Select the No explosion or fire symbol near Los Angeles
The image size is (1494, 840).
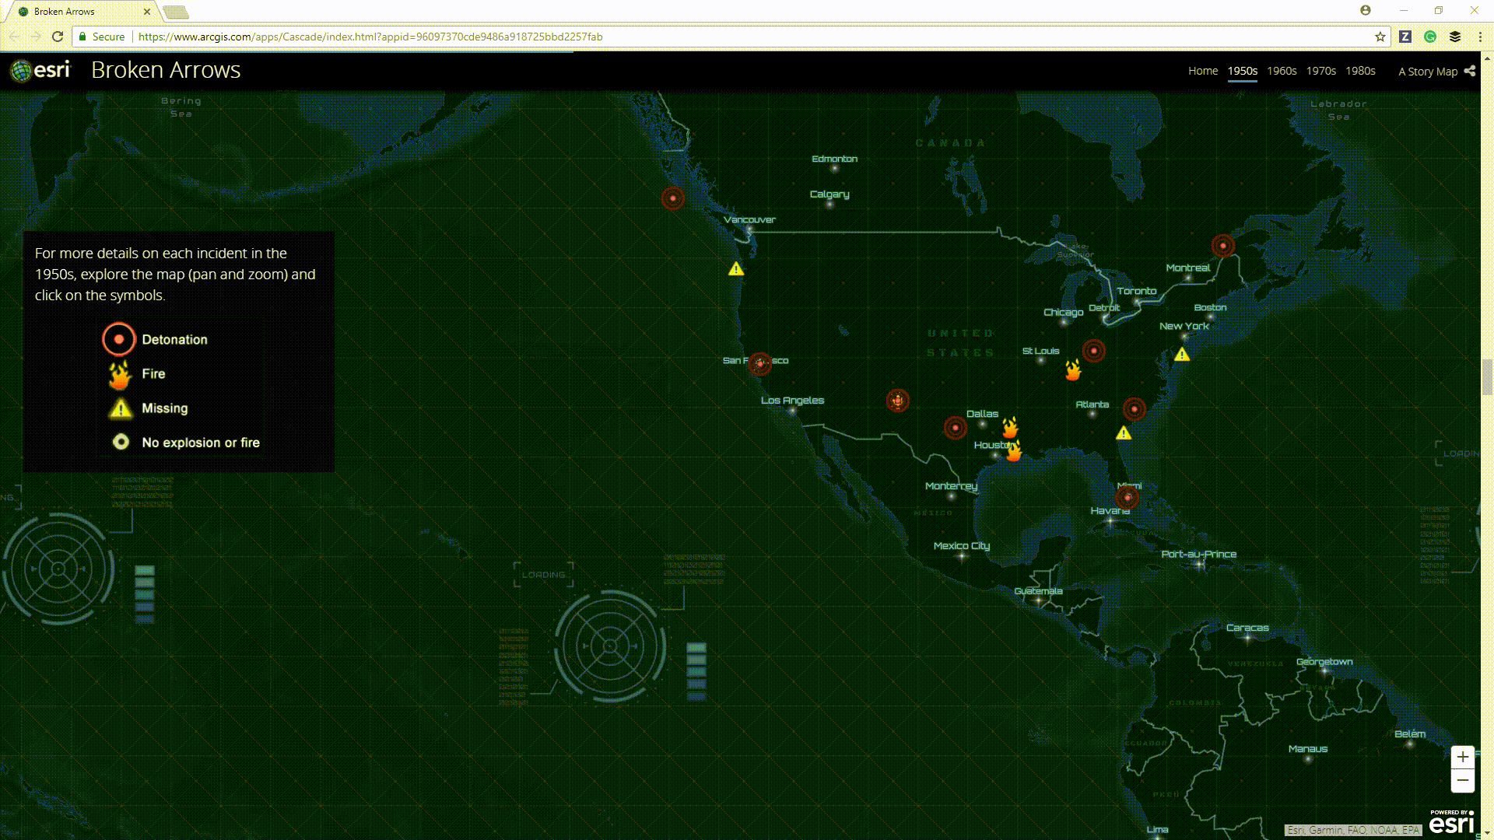tap(898, 401)
